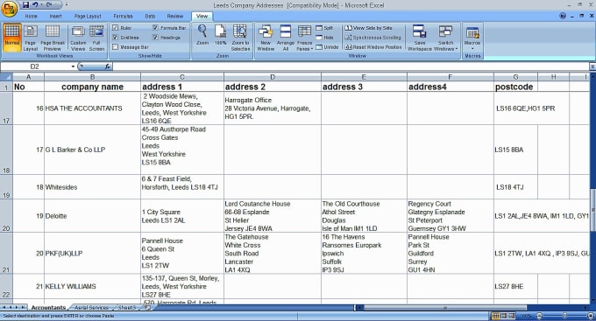Image resolution: width=596 pixels, height=321 pixels.
Task: Select the KELLY WILLIAMS cell
Action: coord(92,287)
